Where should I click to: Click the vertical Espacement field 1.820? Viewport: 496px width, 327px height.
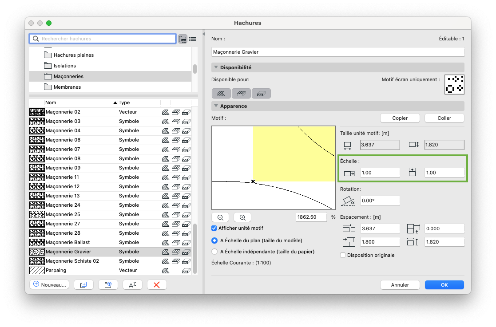click(444, 242)
